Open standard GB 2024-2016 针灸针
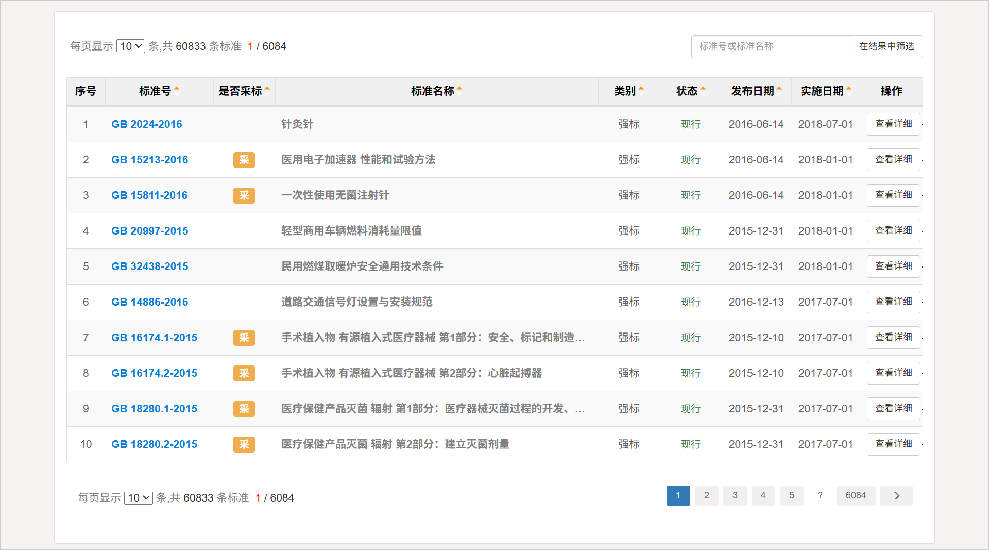 pos(147,124)
